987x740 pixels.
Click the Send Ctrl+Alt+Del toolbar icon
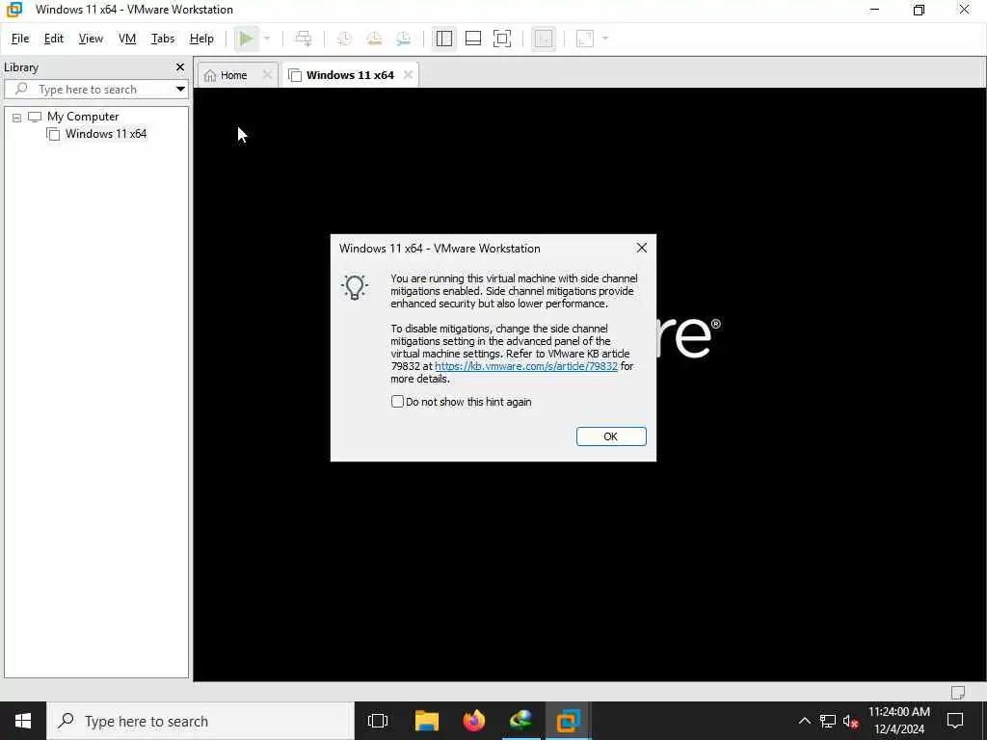coord(304,39)
